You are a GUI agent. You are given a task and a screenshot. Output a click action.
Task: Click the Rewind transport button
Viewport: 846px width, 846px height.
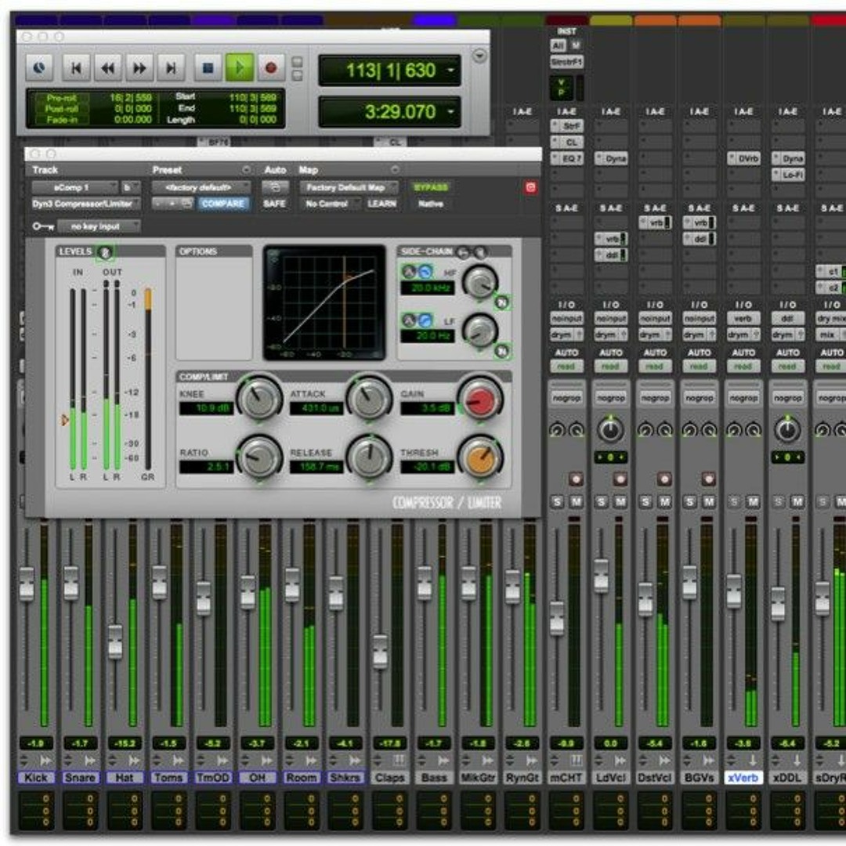107,68
